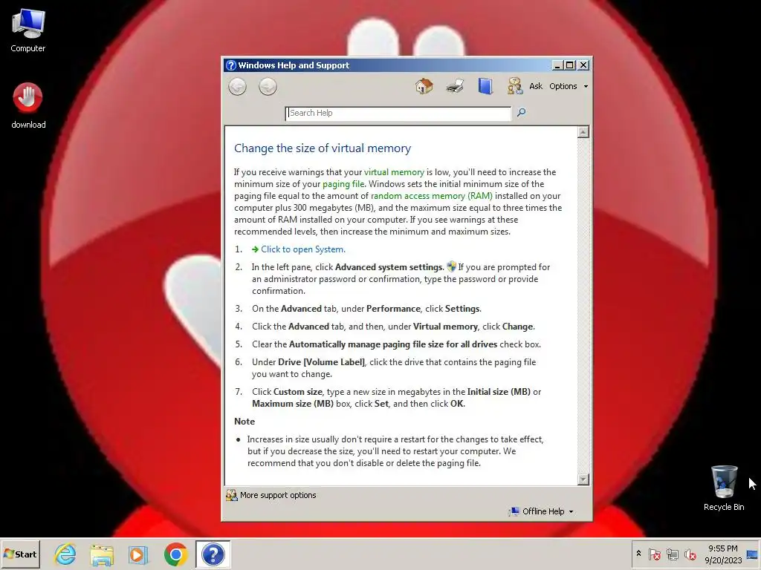Click the 'Note' heading text
The height and width of the screenshot is (570, 761).
pyautogui.click(x=244, y=422)
